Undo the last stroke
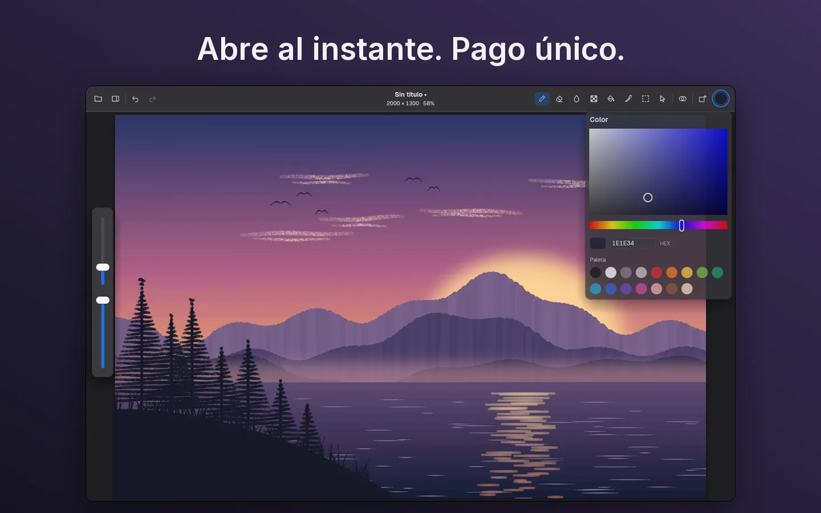 tap(136, 99)
